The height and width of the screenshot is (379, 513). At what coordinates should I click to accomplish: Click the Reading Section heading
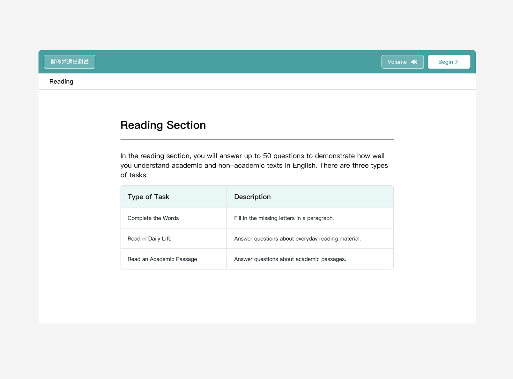(163, 125)
